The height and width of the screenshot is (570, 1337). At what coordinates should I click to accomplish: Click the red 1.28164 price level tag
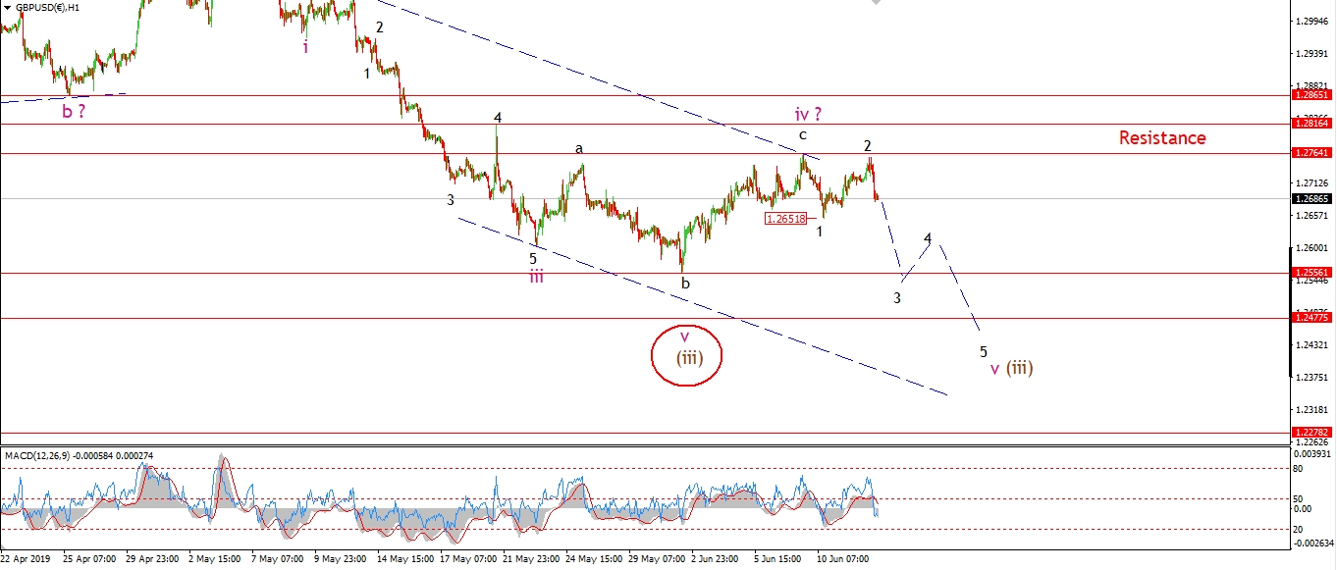coord(1312,125)
